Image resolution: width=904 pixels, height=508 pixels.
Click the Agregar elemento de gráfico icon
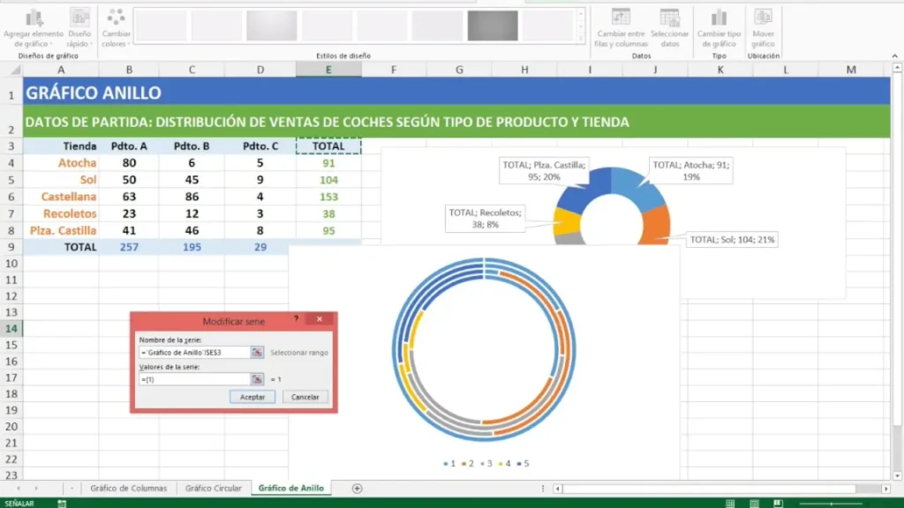click(34, 18)
